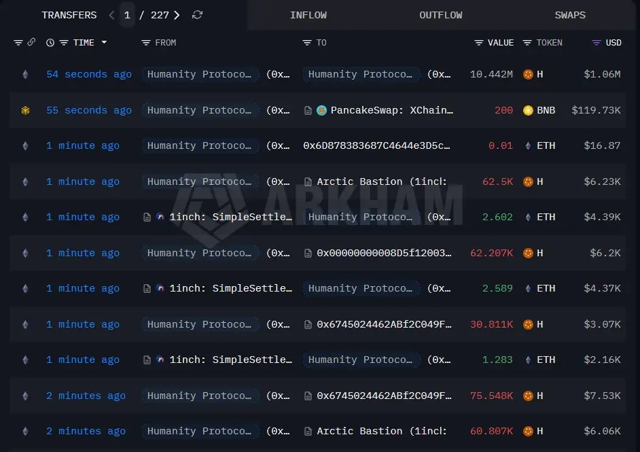Open the FROM column filter
The image size is (640, 452).
[x=145, y=42]
